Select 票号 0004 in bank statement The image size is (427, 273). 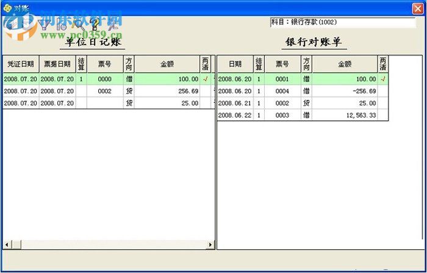pyautogui.click(x=282, y=91)
